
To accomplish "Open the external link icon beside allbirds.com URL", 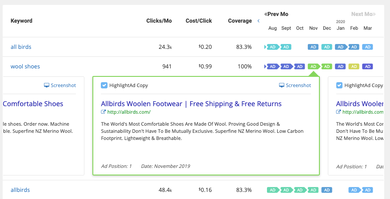I will click(103, 112).
